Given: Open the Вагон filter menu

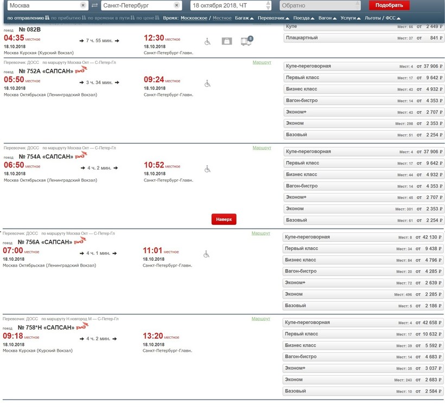Looking at the screenshot, I should (x=327, y=18).
